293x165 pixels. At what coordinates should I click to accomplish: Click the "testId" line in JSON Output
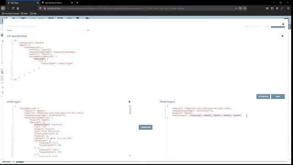(x=202, y=109)
